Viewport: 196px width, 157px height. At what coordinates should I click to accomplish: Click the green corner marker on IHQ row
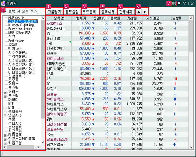click(70, 42)
